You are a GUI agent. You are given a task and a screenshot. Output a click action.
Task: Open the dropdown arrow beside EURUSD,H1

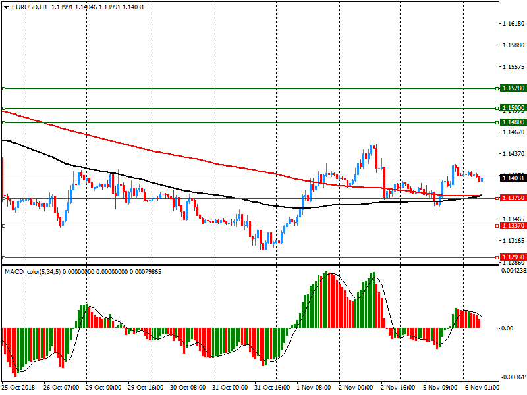point(6,7)
